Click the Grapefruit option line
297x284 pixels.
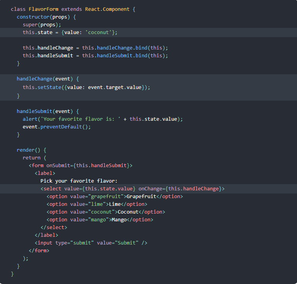coord(115,197)
